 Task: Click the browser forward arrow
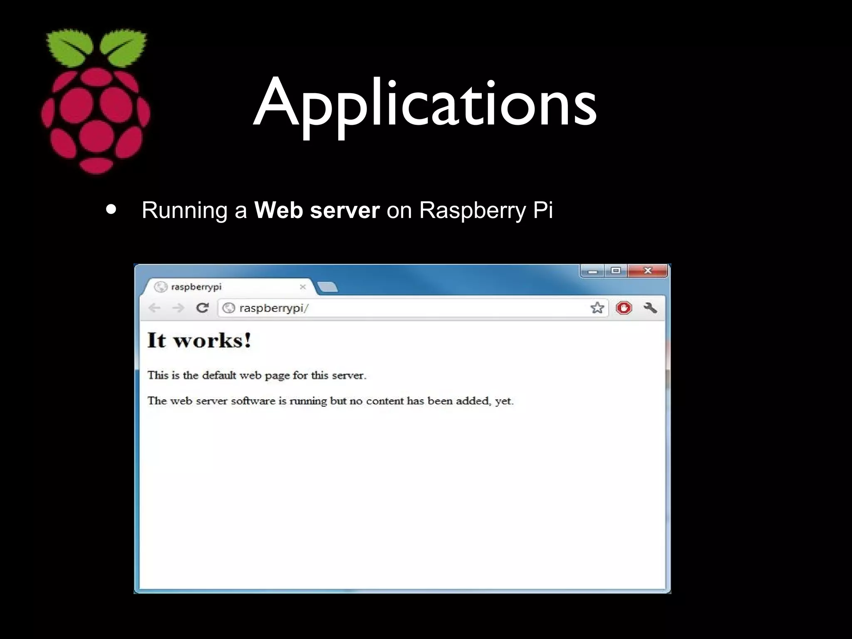coord(178,308)
